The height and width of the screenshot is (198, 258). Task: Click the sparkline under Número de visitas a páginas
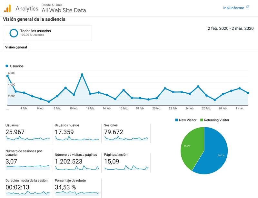click(x=77, y=168)
